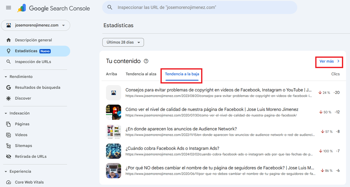Open the Sitemaps page in sidebar
350x187 pixels.
[23, 146]
